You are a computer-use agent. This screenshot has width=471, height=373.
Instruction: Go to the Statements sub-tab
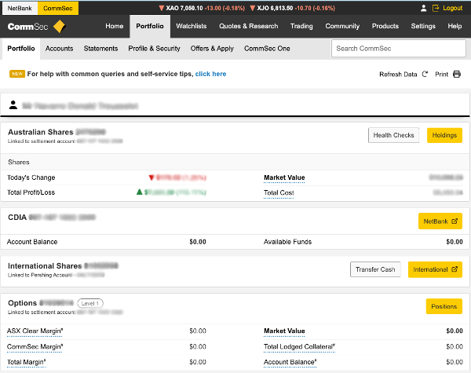click(100, 49)
